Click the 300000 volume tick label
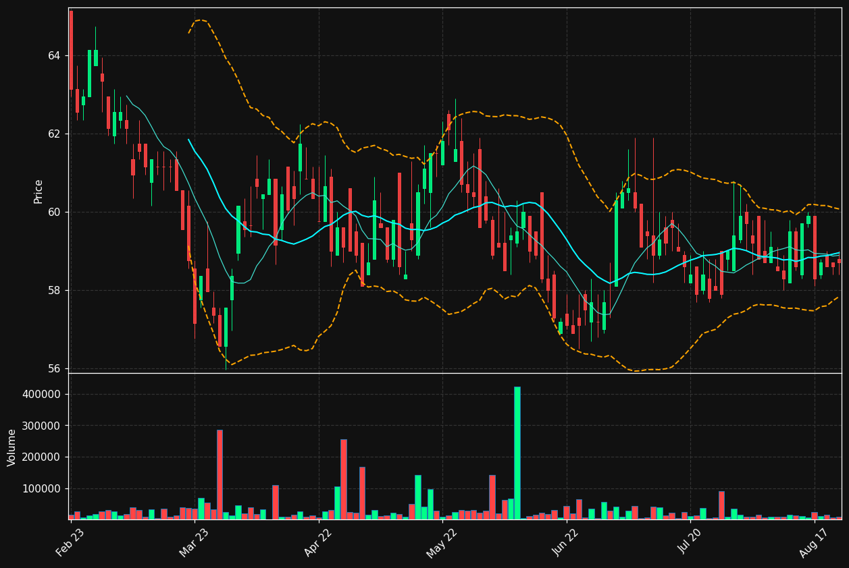849x568 pixels. (x=42, y=426)
